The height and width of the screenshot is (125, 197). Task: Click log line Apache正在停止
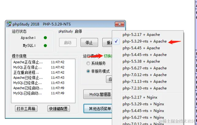[39, 62]
